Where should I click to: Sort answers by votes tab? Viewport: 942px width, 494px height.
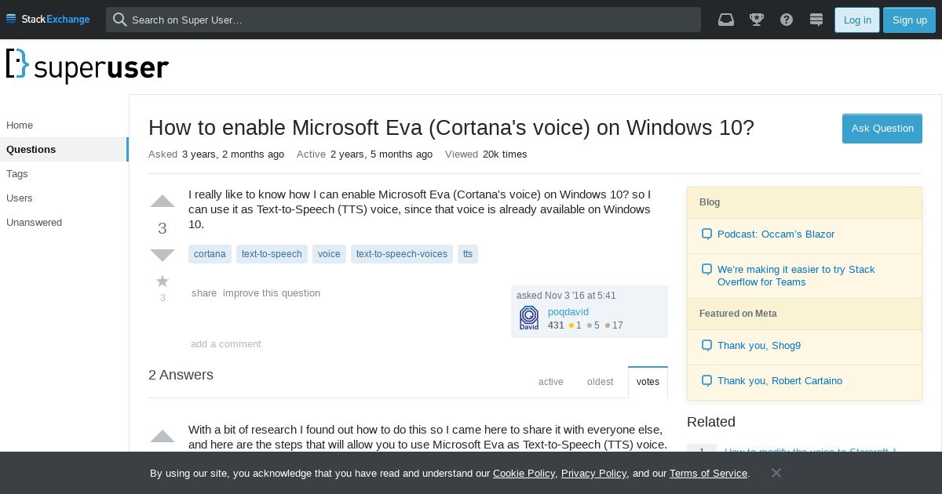648,382
